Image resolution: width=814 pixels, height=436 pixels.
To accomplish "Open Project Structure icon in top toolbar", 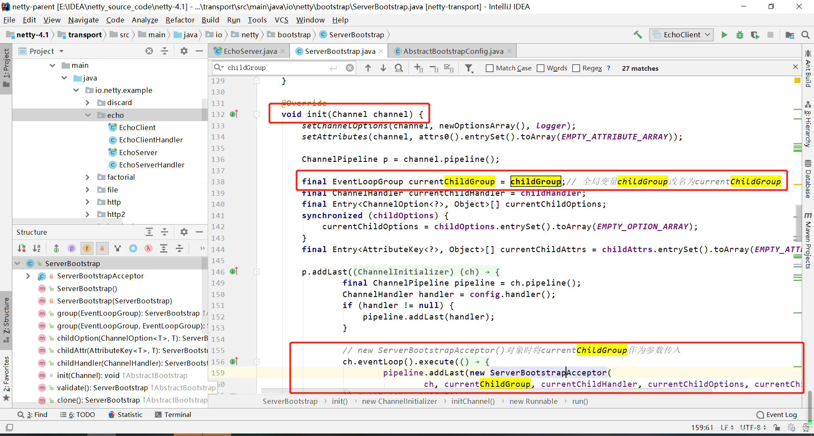I will [x=790, y=35].
